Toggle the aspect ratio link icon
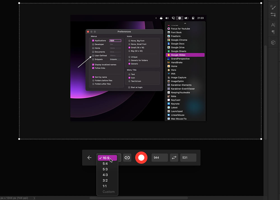Viewport: 280px width, 200px height. click(x=127, y=158)
